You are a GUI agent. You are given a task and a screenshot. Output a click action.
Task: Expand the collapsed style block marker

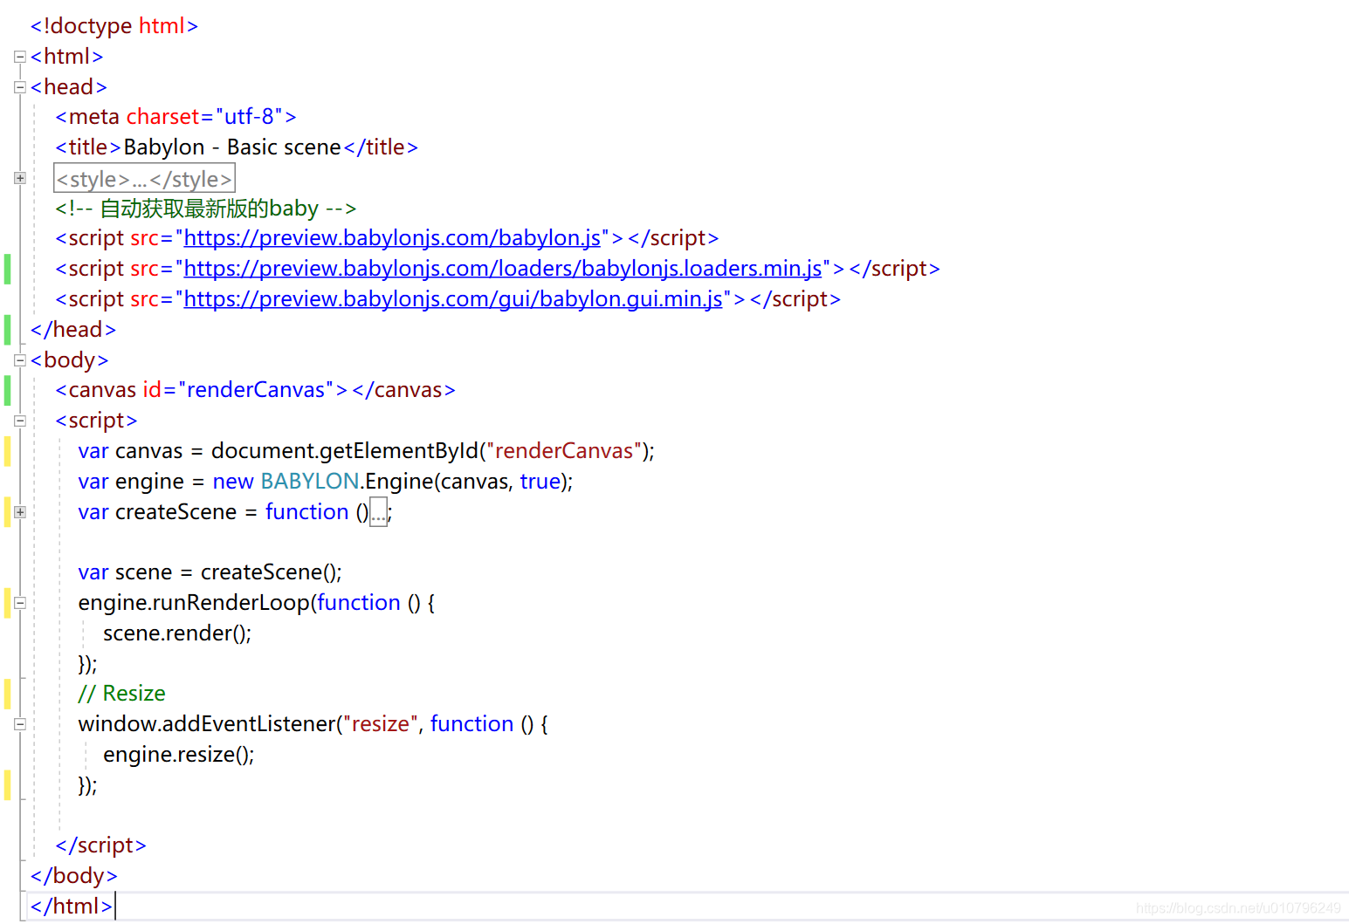pyautogui.click(x=20, y=178)
